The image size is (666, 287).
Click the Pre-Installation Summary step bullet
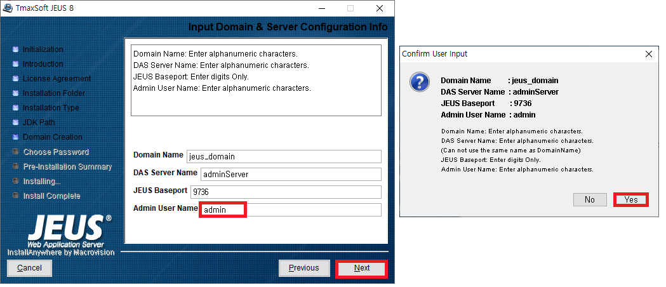point(16,166)
